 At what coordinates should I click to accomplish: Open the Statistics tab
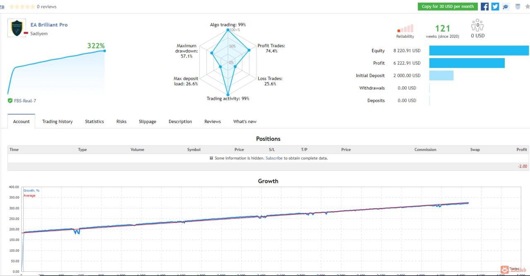point(94,121)
